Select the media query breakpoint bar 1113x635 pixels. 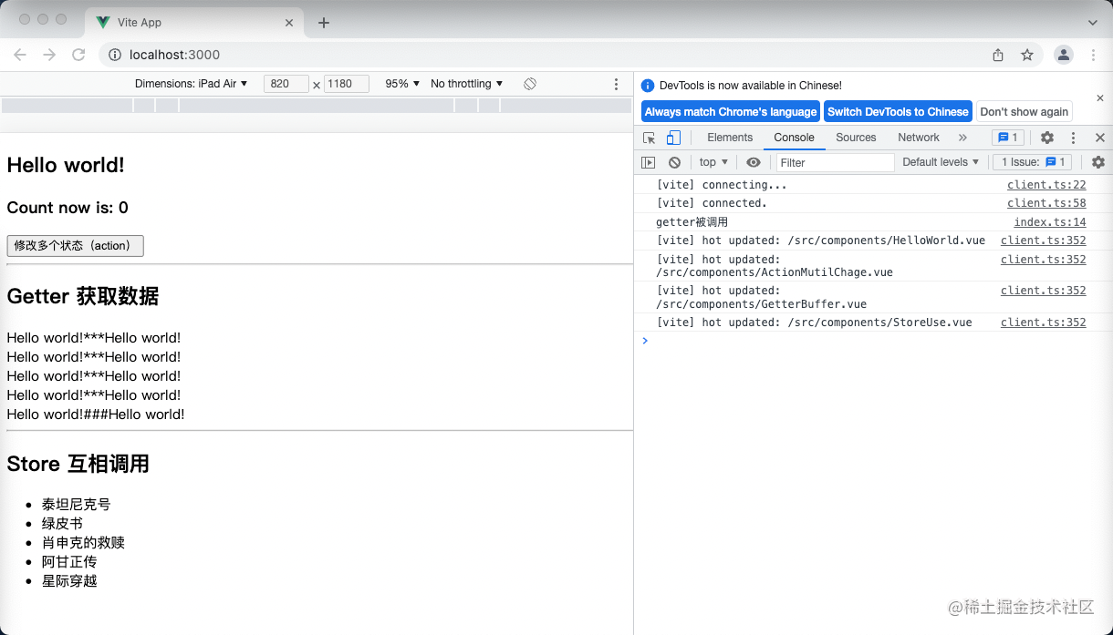(317, 106)
